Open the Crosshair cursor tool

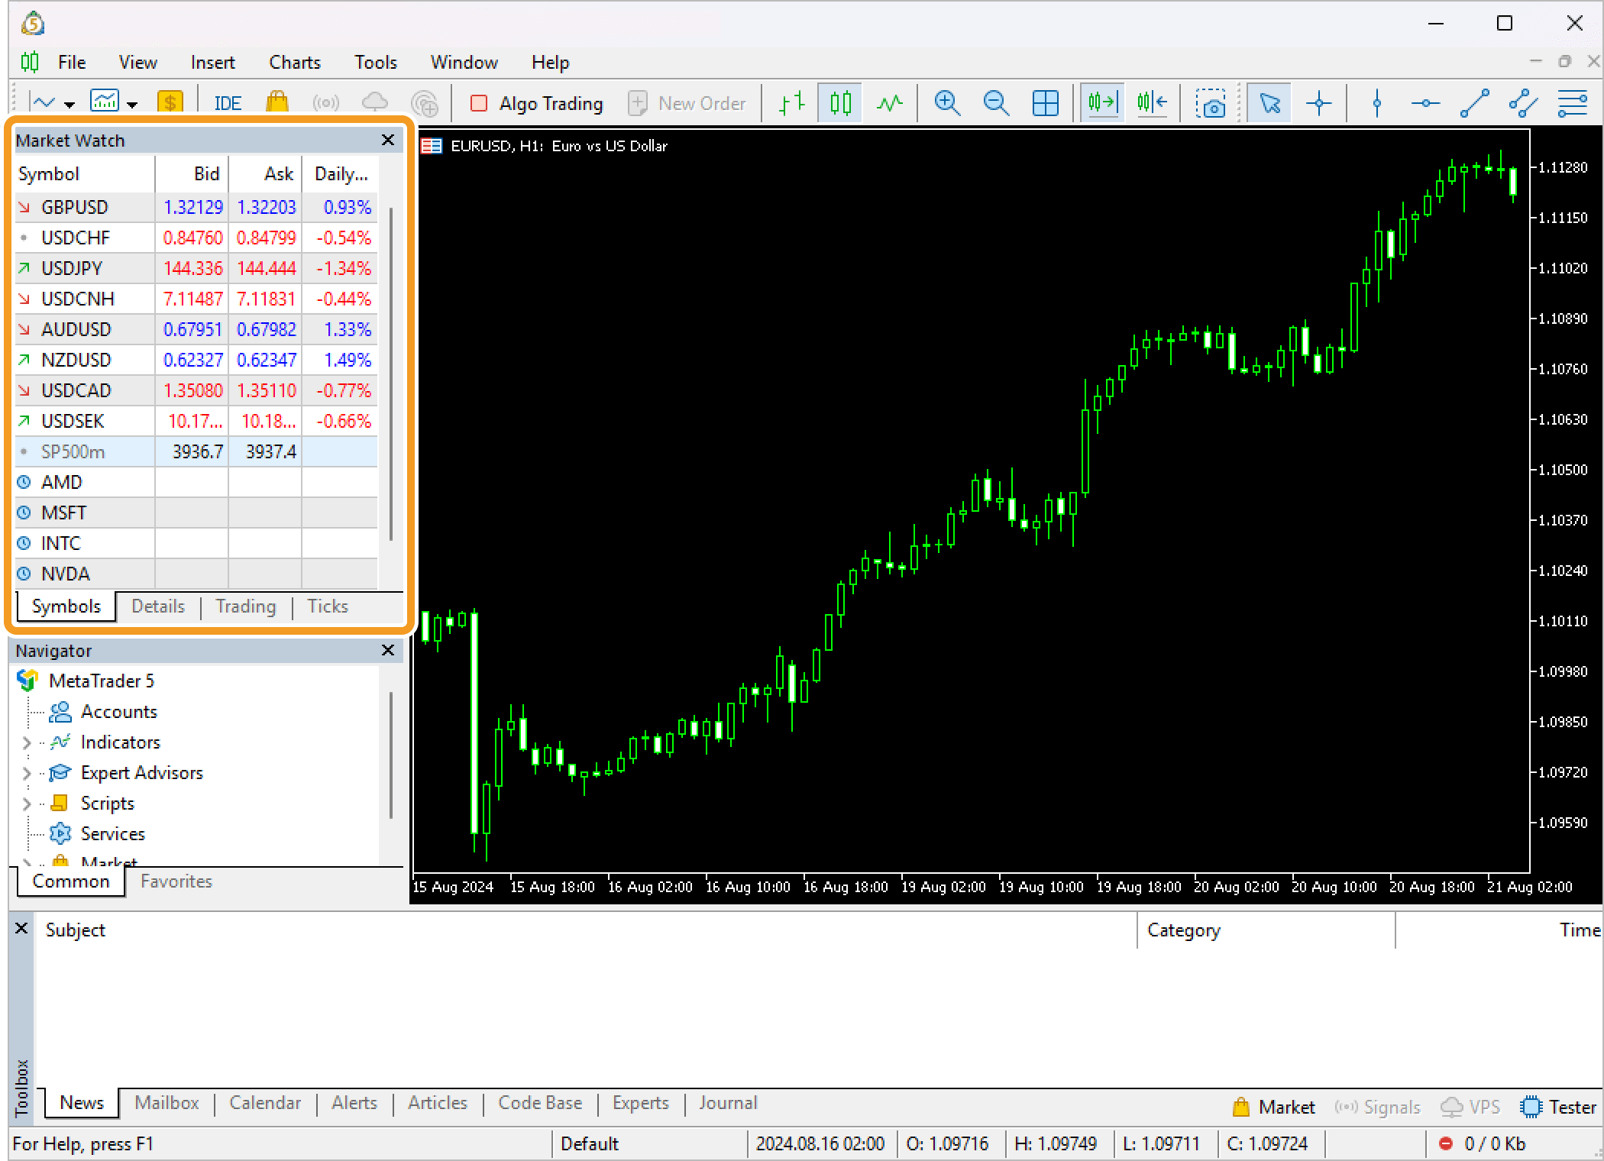(1319, 102)
